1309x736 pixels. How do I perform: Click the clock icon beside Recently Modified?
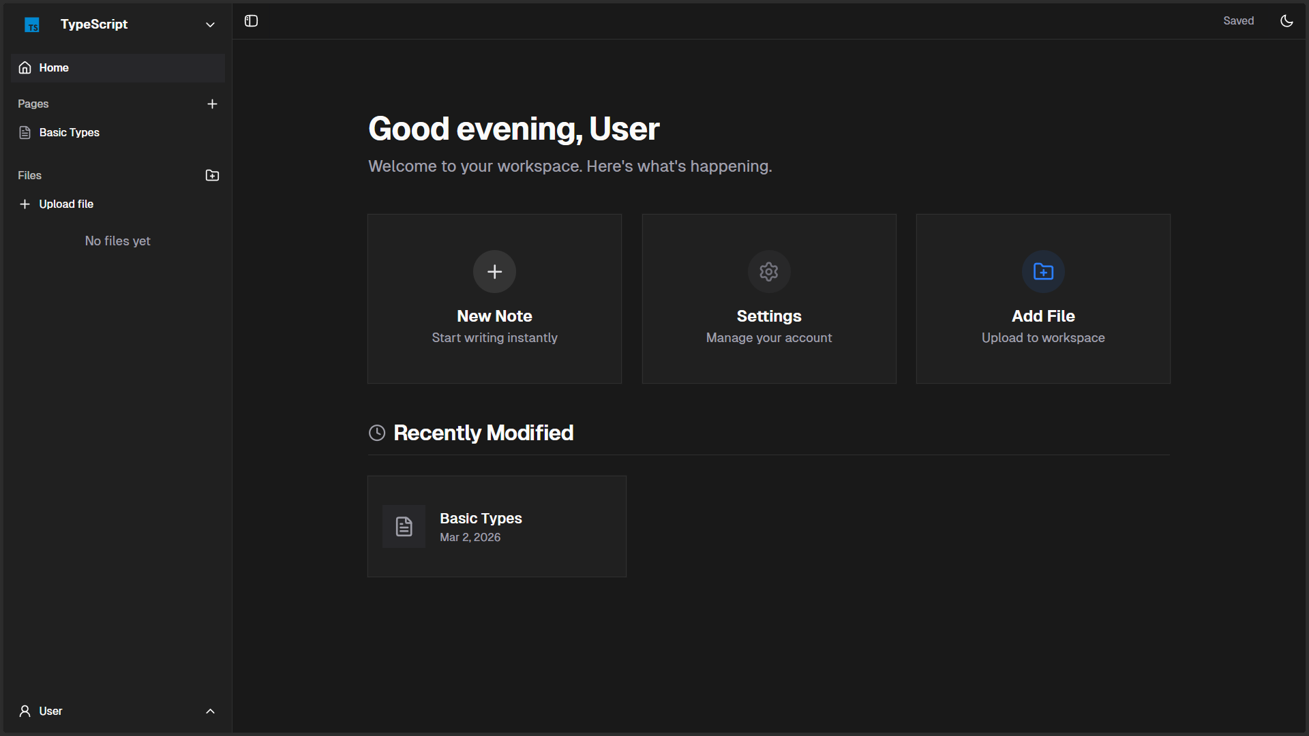(x=377, y=433)
